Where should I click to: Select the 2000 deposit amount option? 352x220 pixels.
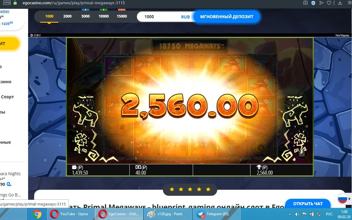tap(67, 16)
